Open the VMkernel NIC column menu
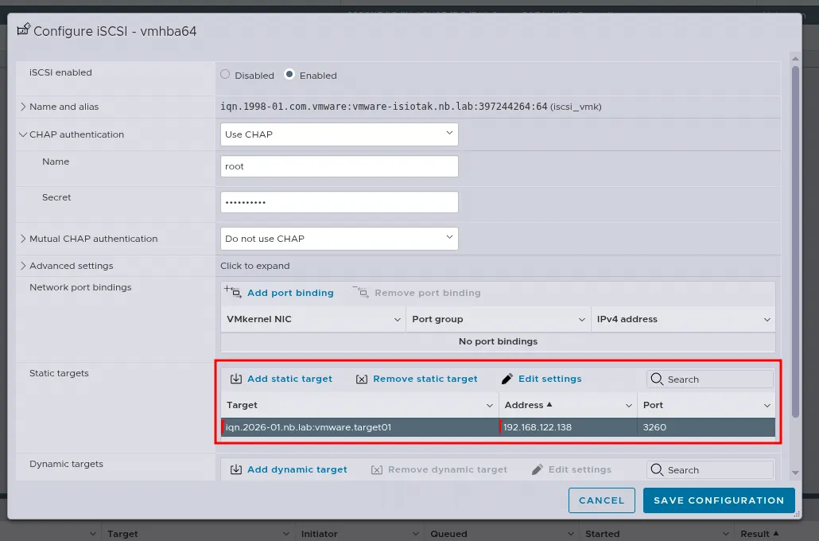The height and width of the screenshot is (541, 819). coord(398,319)
